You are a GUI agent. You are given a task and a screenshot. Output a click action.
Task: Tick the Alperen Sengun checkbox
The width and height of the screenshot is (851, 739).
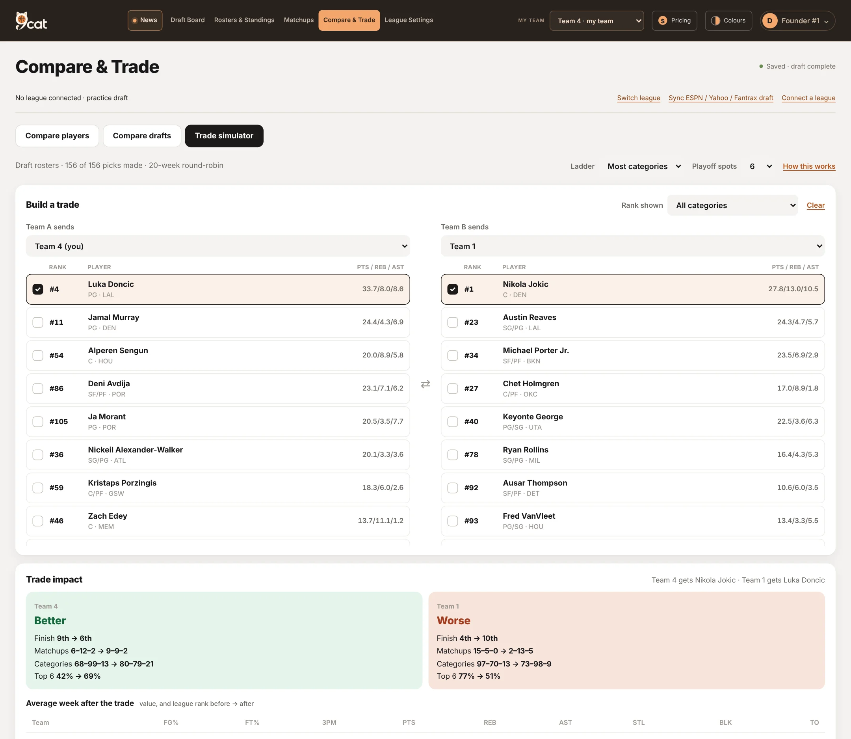[38, 355]
